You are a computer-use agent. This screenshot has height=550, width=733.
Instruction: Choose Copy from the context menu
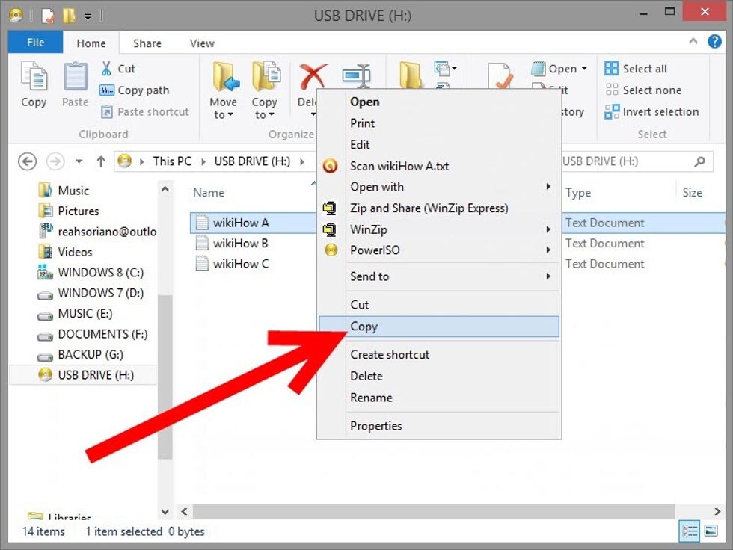point(364,327)
